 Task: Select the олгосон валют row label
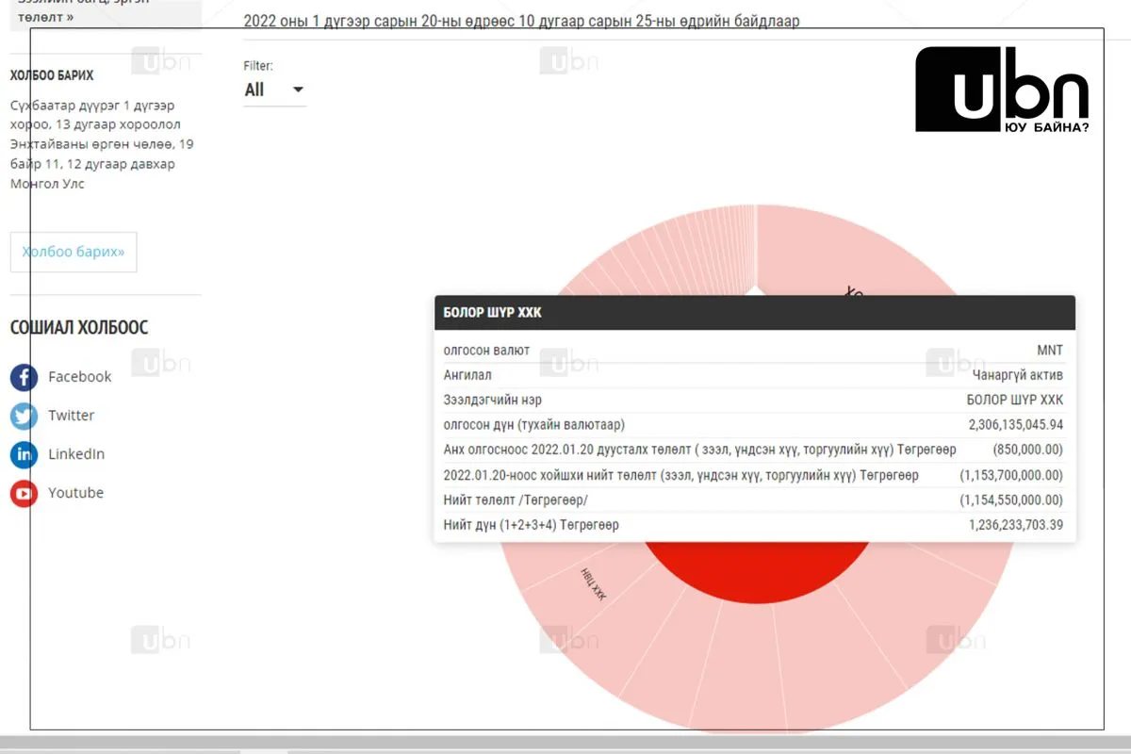(x=486, y=351)
